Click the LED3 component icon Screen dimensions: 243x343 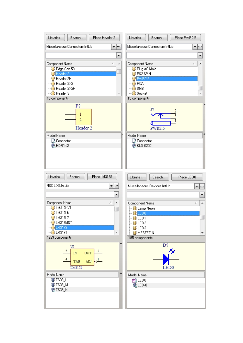[135, 228]
